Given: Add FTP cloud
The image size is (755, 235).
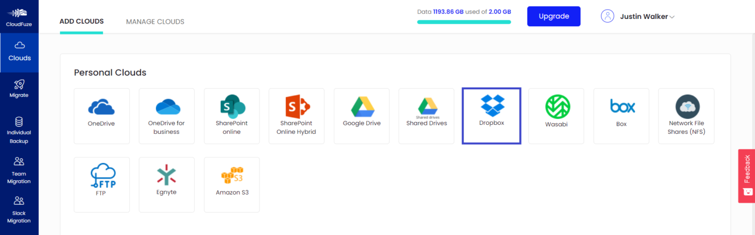Looking at the screenshot, I should pos(101,184).
